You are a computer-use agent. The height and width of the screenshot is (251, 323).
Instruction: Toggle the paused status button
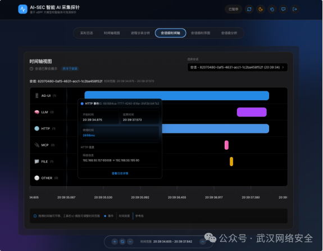click(233, 10)
